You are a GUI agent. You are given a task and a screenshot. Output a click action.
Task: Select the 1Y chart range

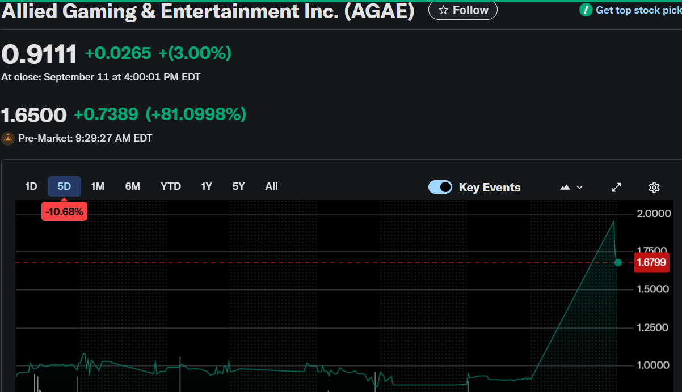coord(207,186)
